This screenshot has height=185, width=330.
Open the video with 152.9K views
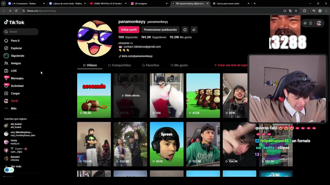[94, 144]
